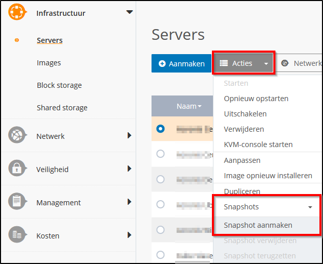The image size is (323, 264).
Task: Click the Management clipboard icon
Action: tap(17, 202)
